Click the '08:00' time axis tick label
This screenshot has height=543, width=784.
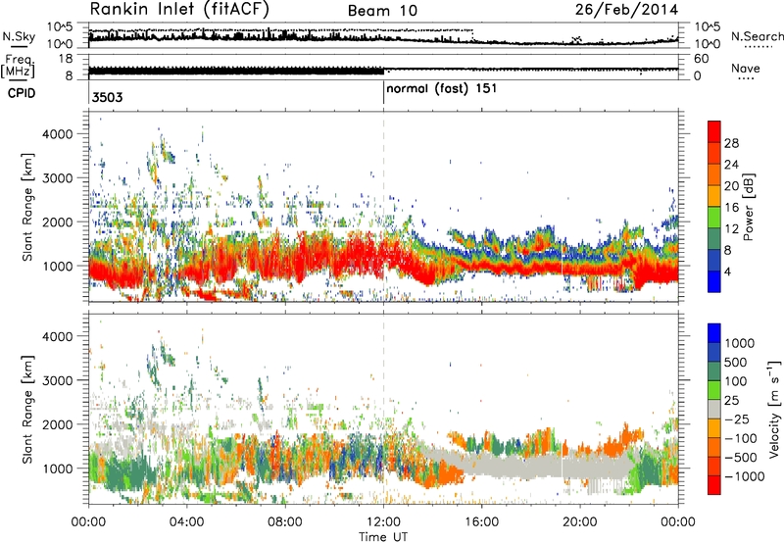click(285, 522)
